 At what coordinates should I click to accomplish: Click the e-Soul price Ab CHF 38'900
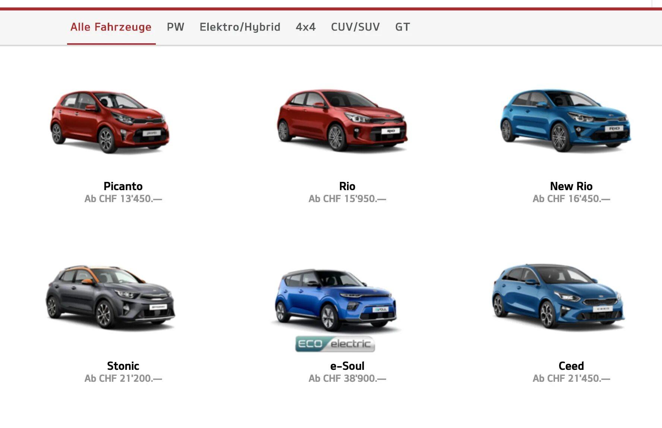click(x=347, y=378)
